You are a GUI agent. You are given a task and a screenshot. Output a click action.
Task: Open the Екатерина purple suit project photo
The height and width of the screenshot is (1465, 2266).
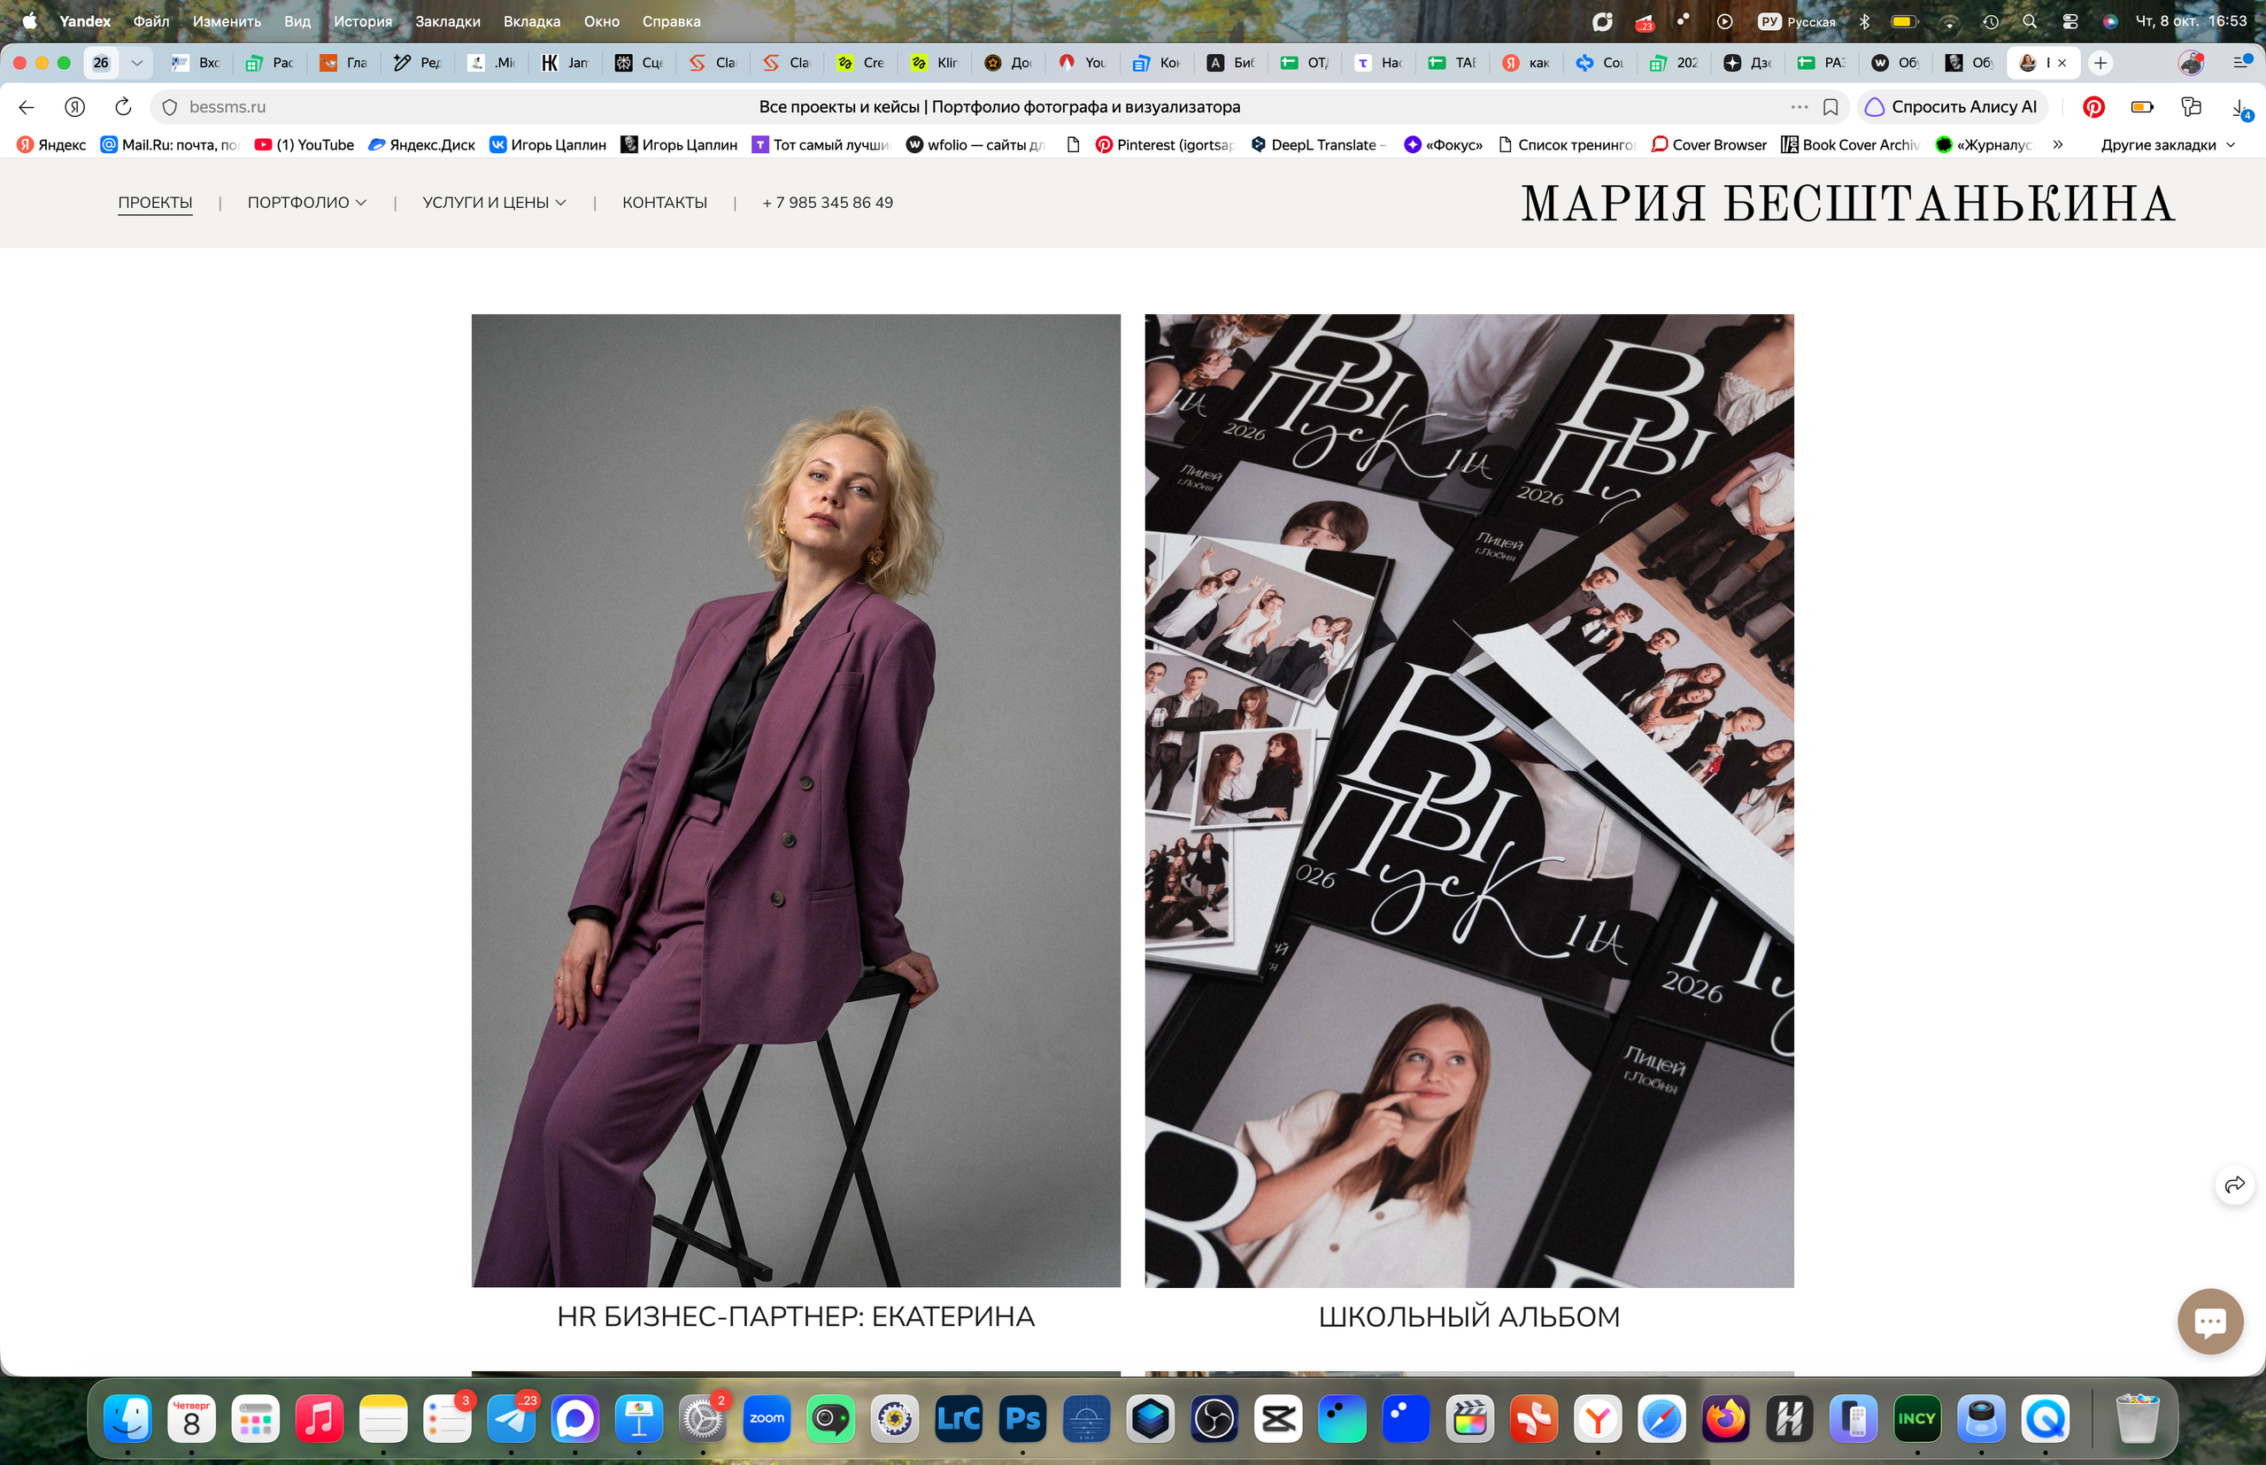coord(797,800)
